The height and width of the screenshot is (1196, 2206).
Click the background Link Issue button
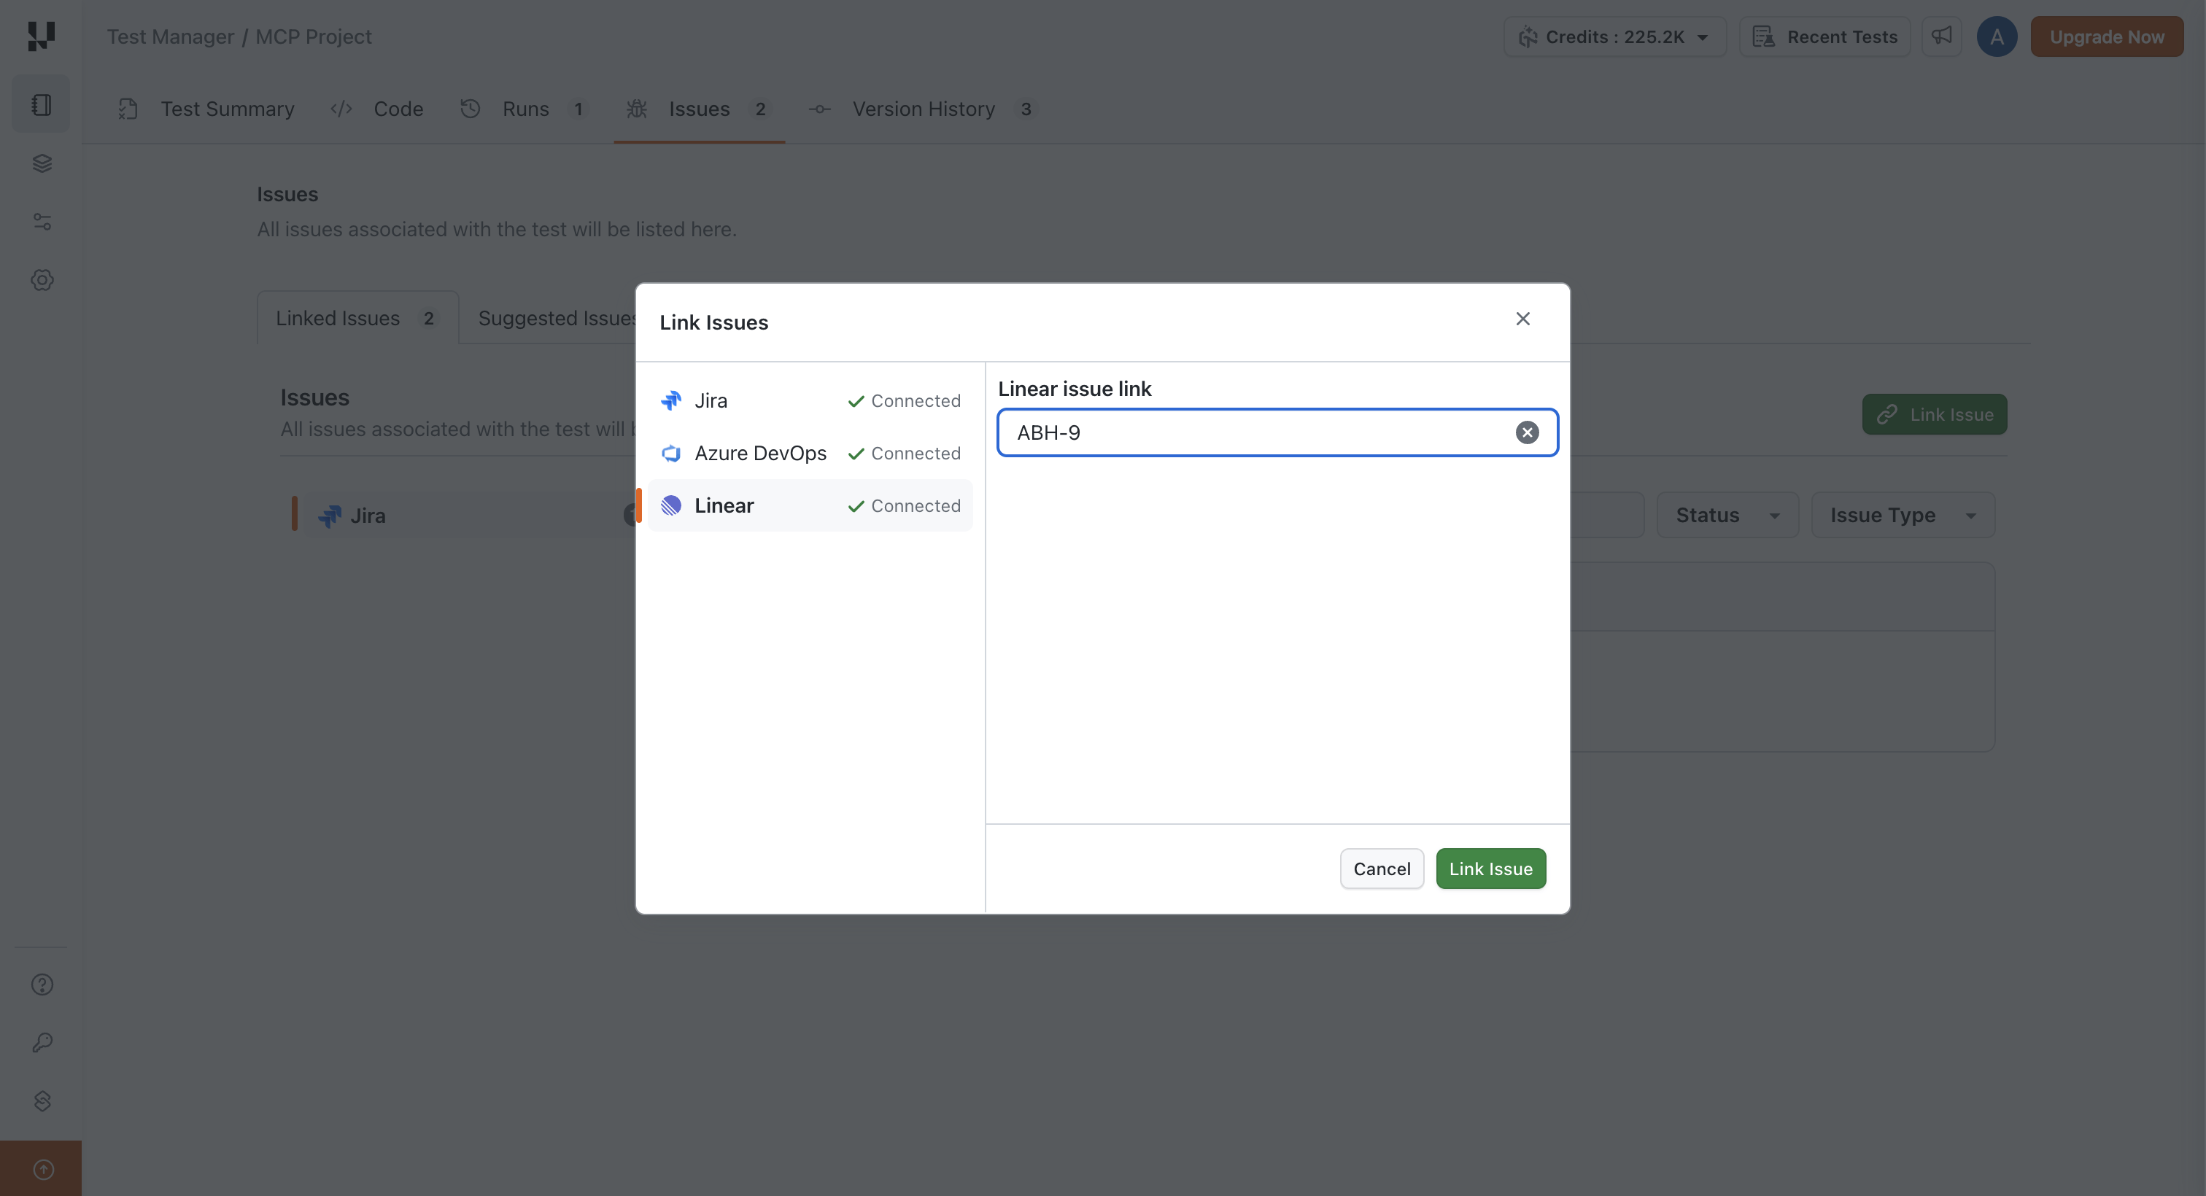[1934, 414]
